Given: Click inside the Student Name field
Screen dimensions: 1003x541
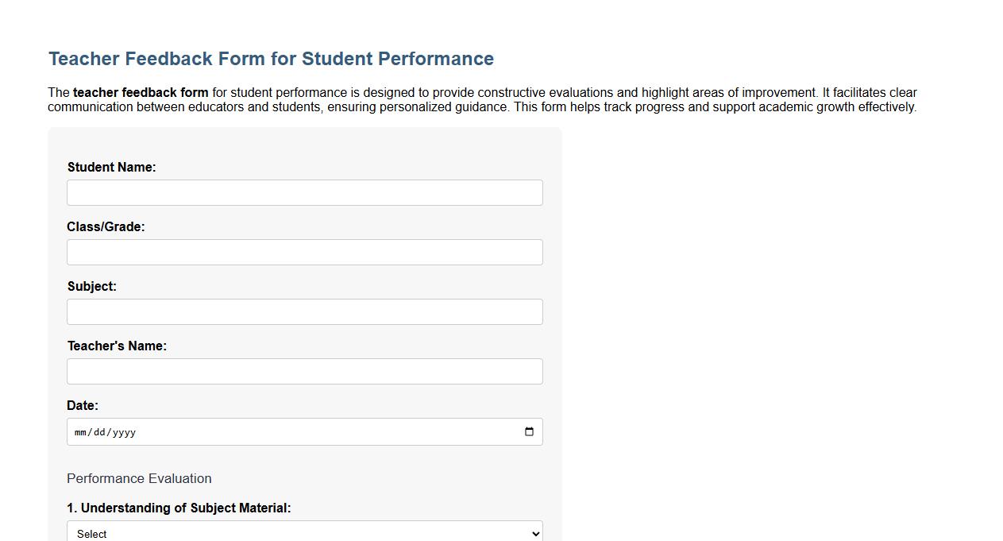Looking at the screenshot, I should pos(304,192).
